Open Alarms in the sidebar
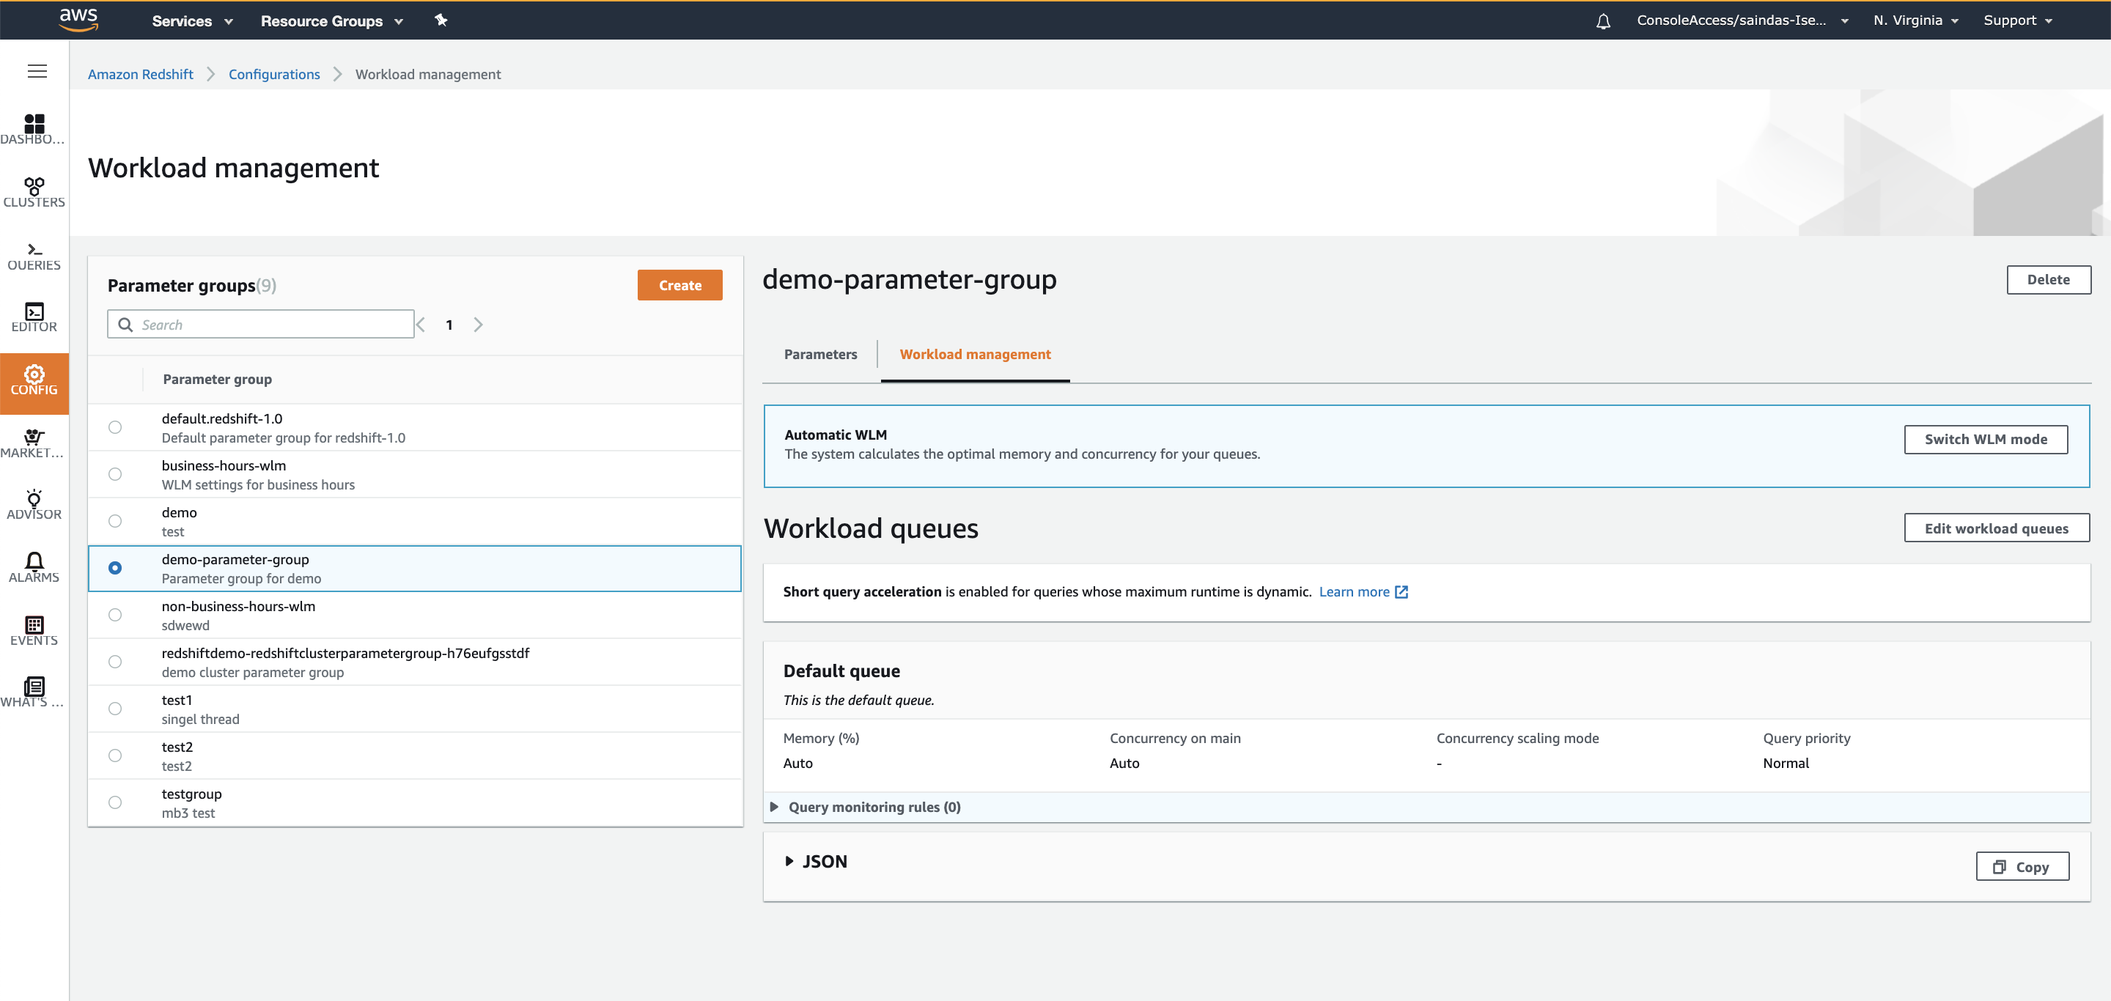This screenshot has width=2111, height=1001. coord(34,568)
